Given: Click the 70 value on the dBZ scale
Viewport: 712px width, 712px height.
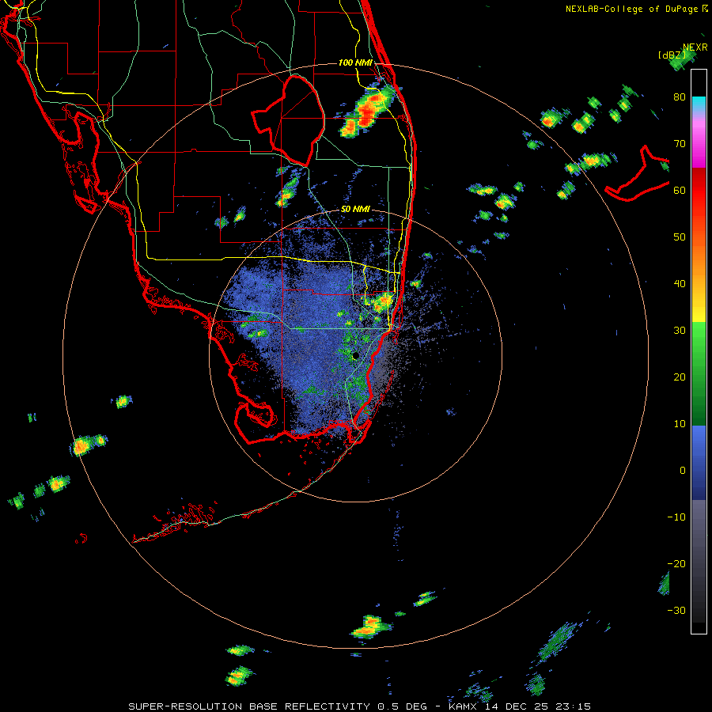Looking at the screenshot, I should (680, 144).
